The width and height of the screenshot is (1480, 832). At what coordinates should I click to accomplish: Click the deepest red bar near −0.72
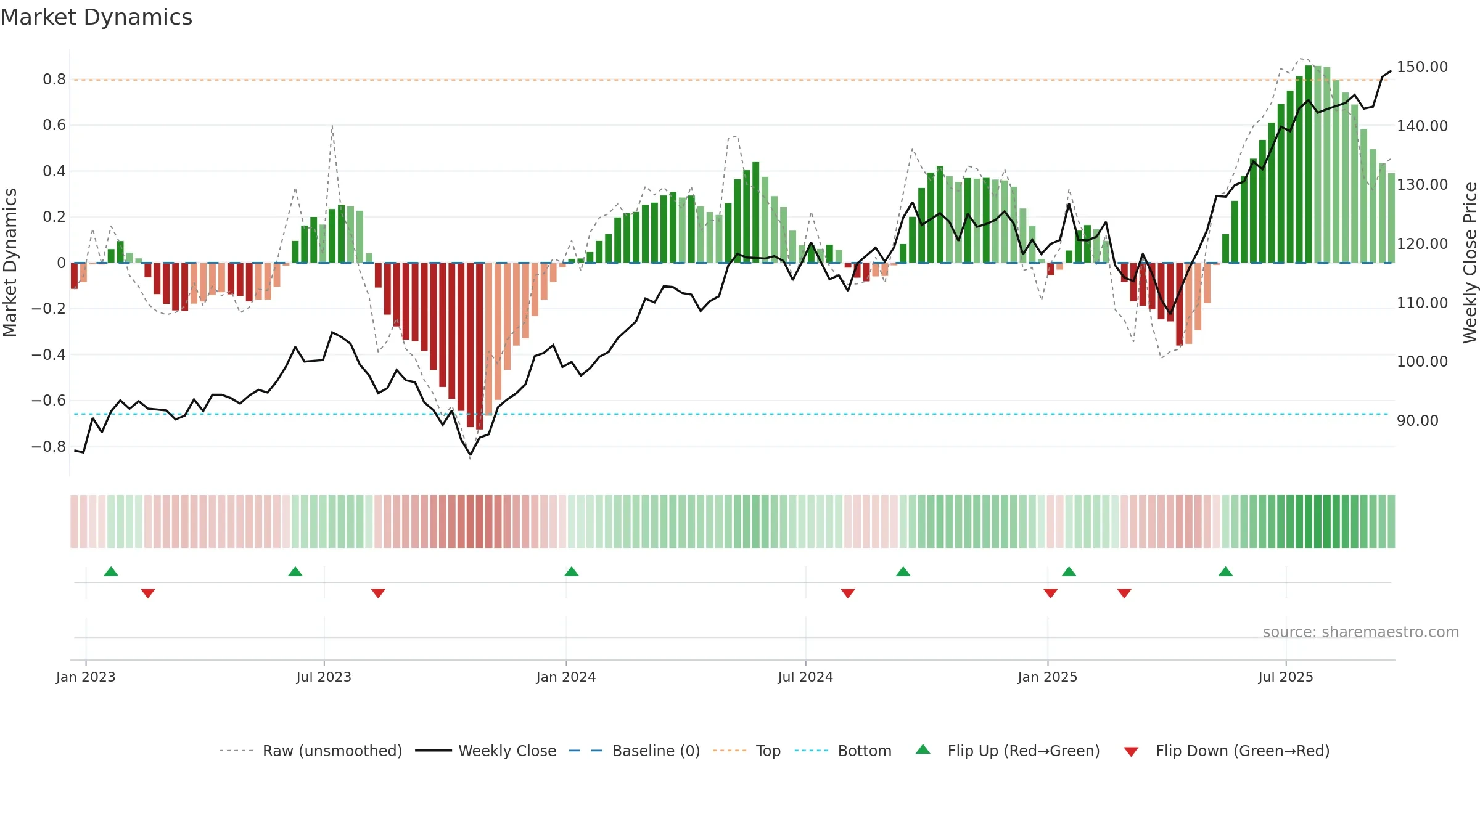[x=480, y=346]
